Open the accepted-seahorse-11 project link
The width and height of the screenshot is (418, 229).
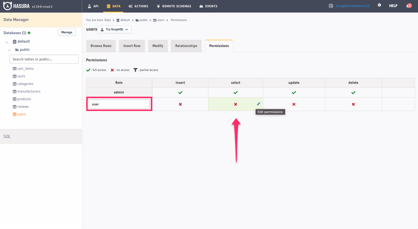coord(352,5)
